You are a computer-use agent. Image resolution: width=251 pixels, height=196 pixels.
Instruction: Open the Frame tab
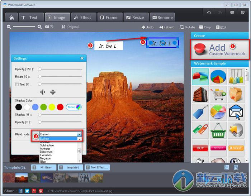[x=110, y=18]
